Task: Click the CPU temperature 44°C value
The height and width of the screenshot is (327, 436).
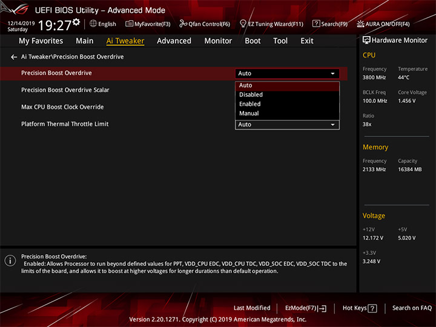Action: 403,78
